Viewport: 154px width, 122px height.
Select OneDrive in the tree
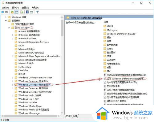tap(23, 71)
